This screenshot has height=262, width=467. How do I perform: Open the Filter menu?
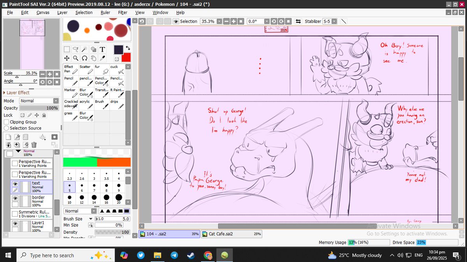point(123,12)
